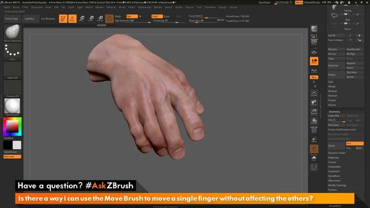Click the Duplicate subtool button

pos(336,65)
